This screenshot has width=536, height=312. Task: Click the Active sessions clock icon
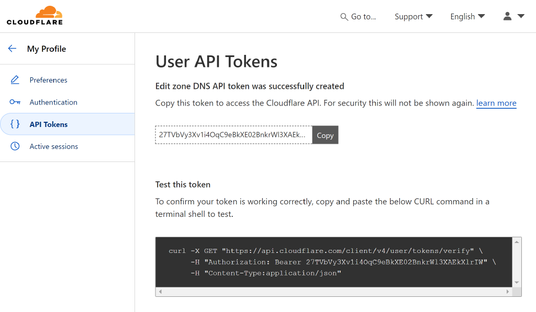pos(15,146)
